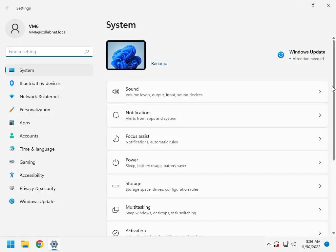Open File Explorer from taskbar
Viewport: 336px width, 252px height.
pos(25,244)
